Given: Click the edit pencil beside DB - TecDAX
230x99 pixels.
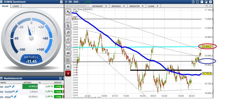Looking at the screenshot, I should tap(17, 92).
